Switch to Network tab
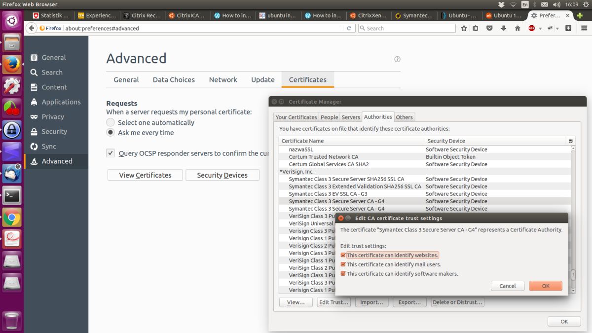 [x=223, y=79]
